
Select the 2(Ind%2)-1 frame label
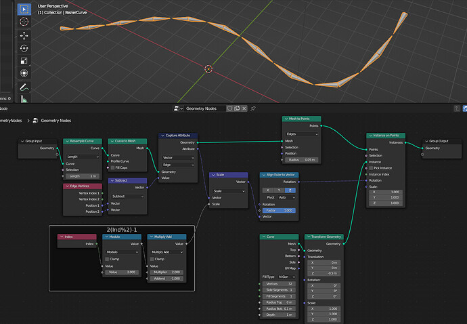122,230
